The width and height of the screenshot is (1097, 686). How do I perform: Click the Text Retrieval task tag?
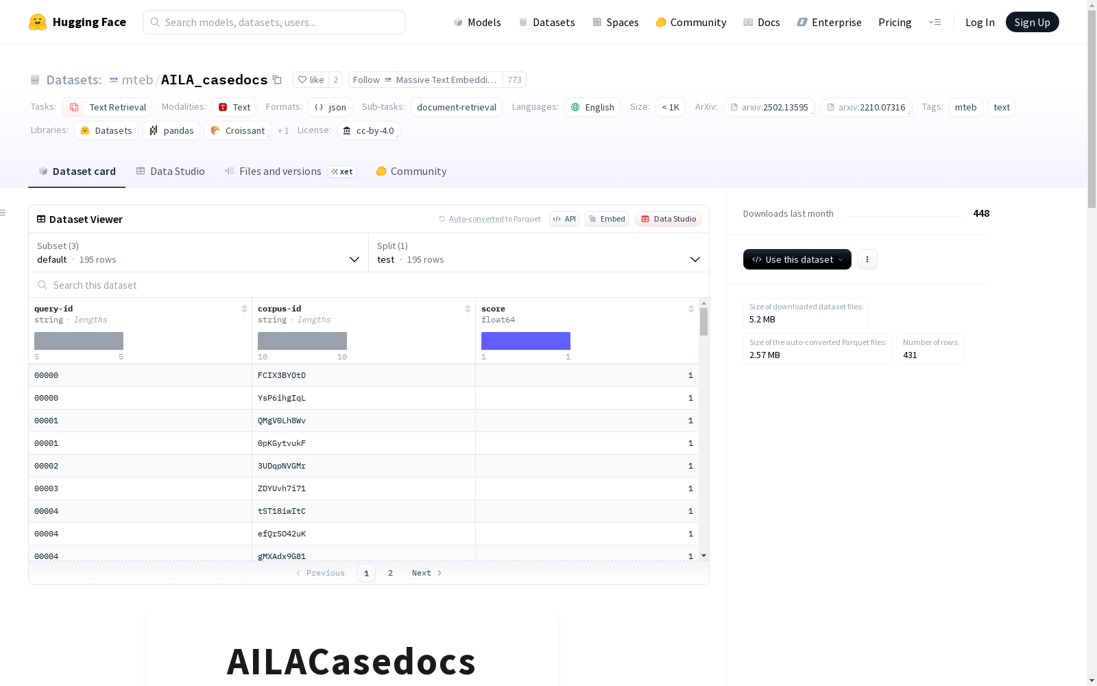tap(107, 107)
